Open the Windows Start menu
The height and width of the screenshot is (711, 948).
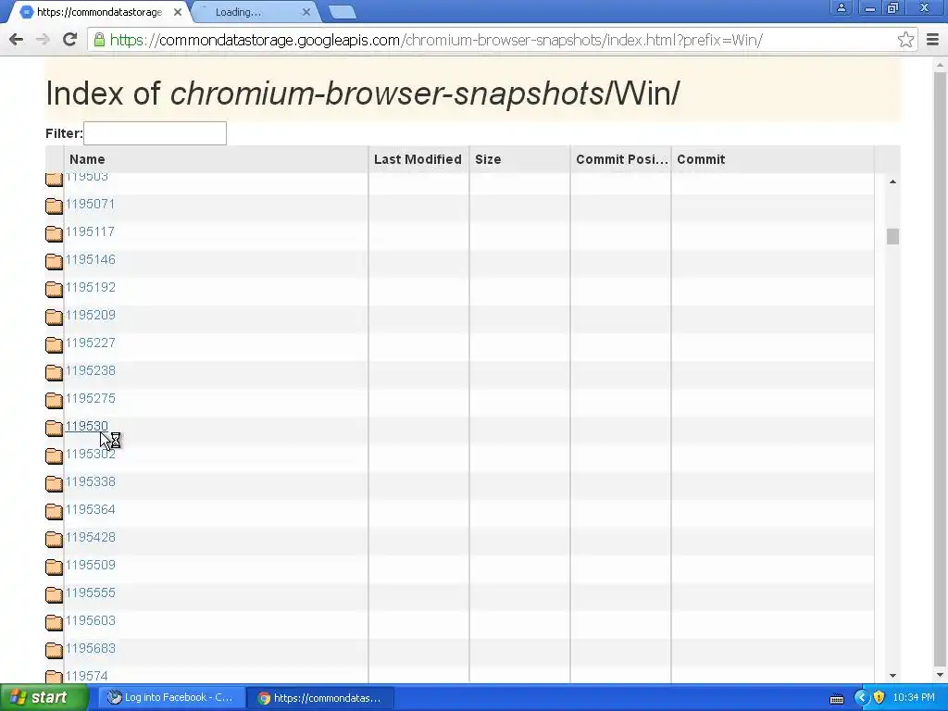44,698
